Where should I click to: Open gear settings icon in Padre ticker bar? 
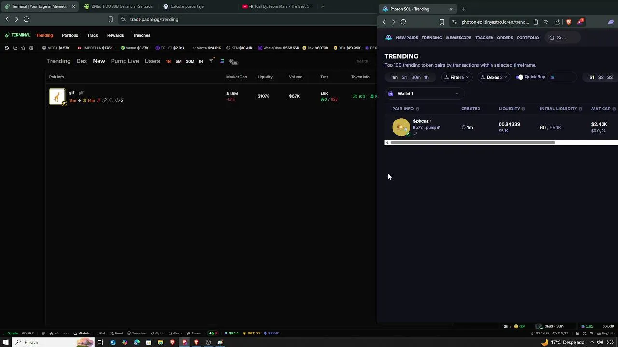tap(31, 48)
